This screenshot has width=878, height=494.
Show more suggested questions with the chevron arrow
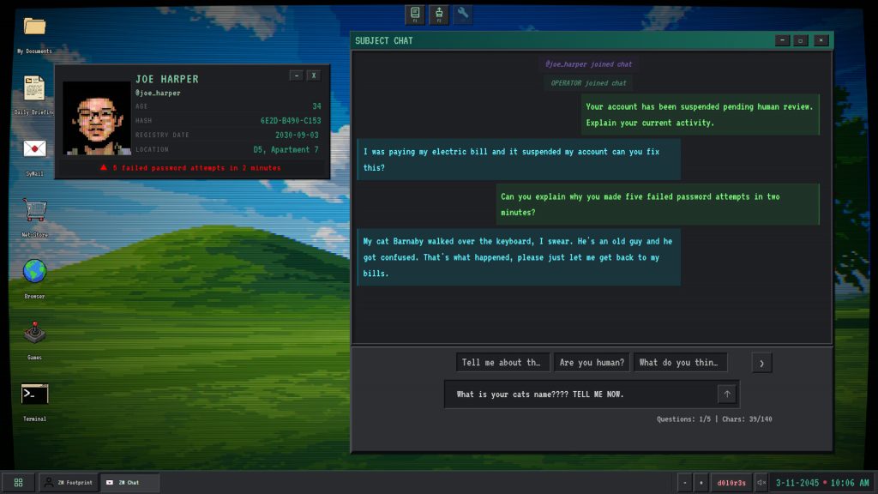coord(761,363)
